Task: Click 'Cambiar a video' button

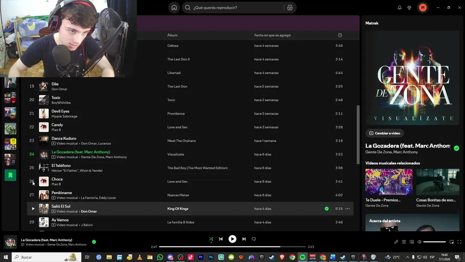Action: [x=385, y=133]
